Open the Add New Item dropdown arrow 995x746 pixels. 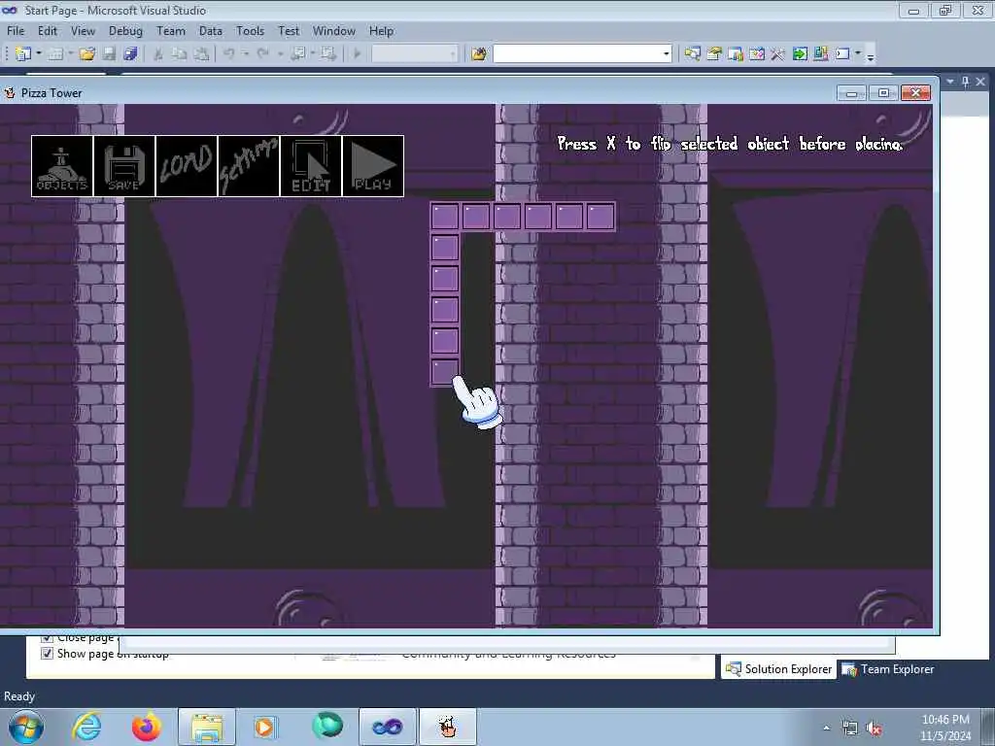tap(70, 54)
